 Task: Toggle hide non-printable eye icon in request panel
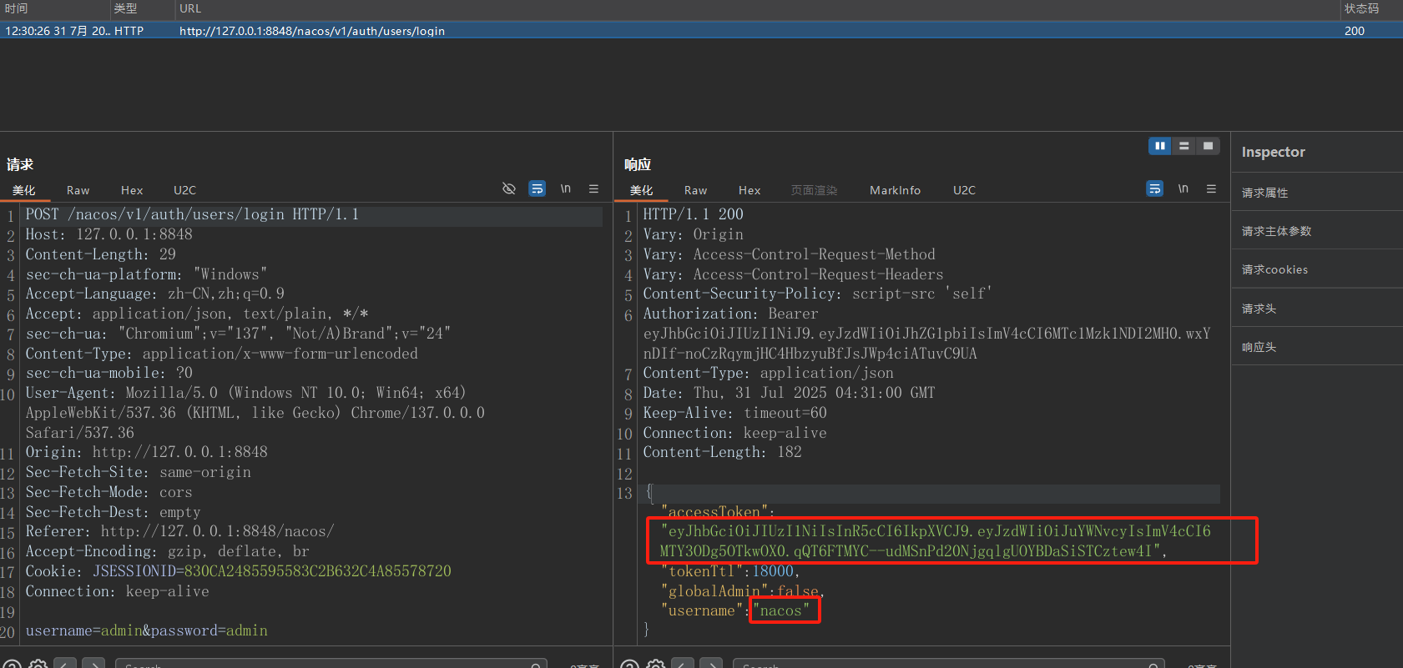(x=509, y=188)
